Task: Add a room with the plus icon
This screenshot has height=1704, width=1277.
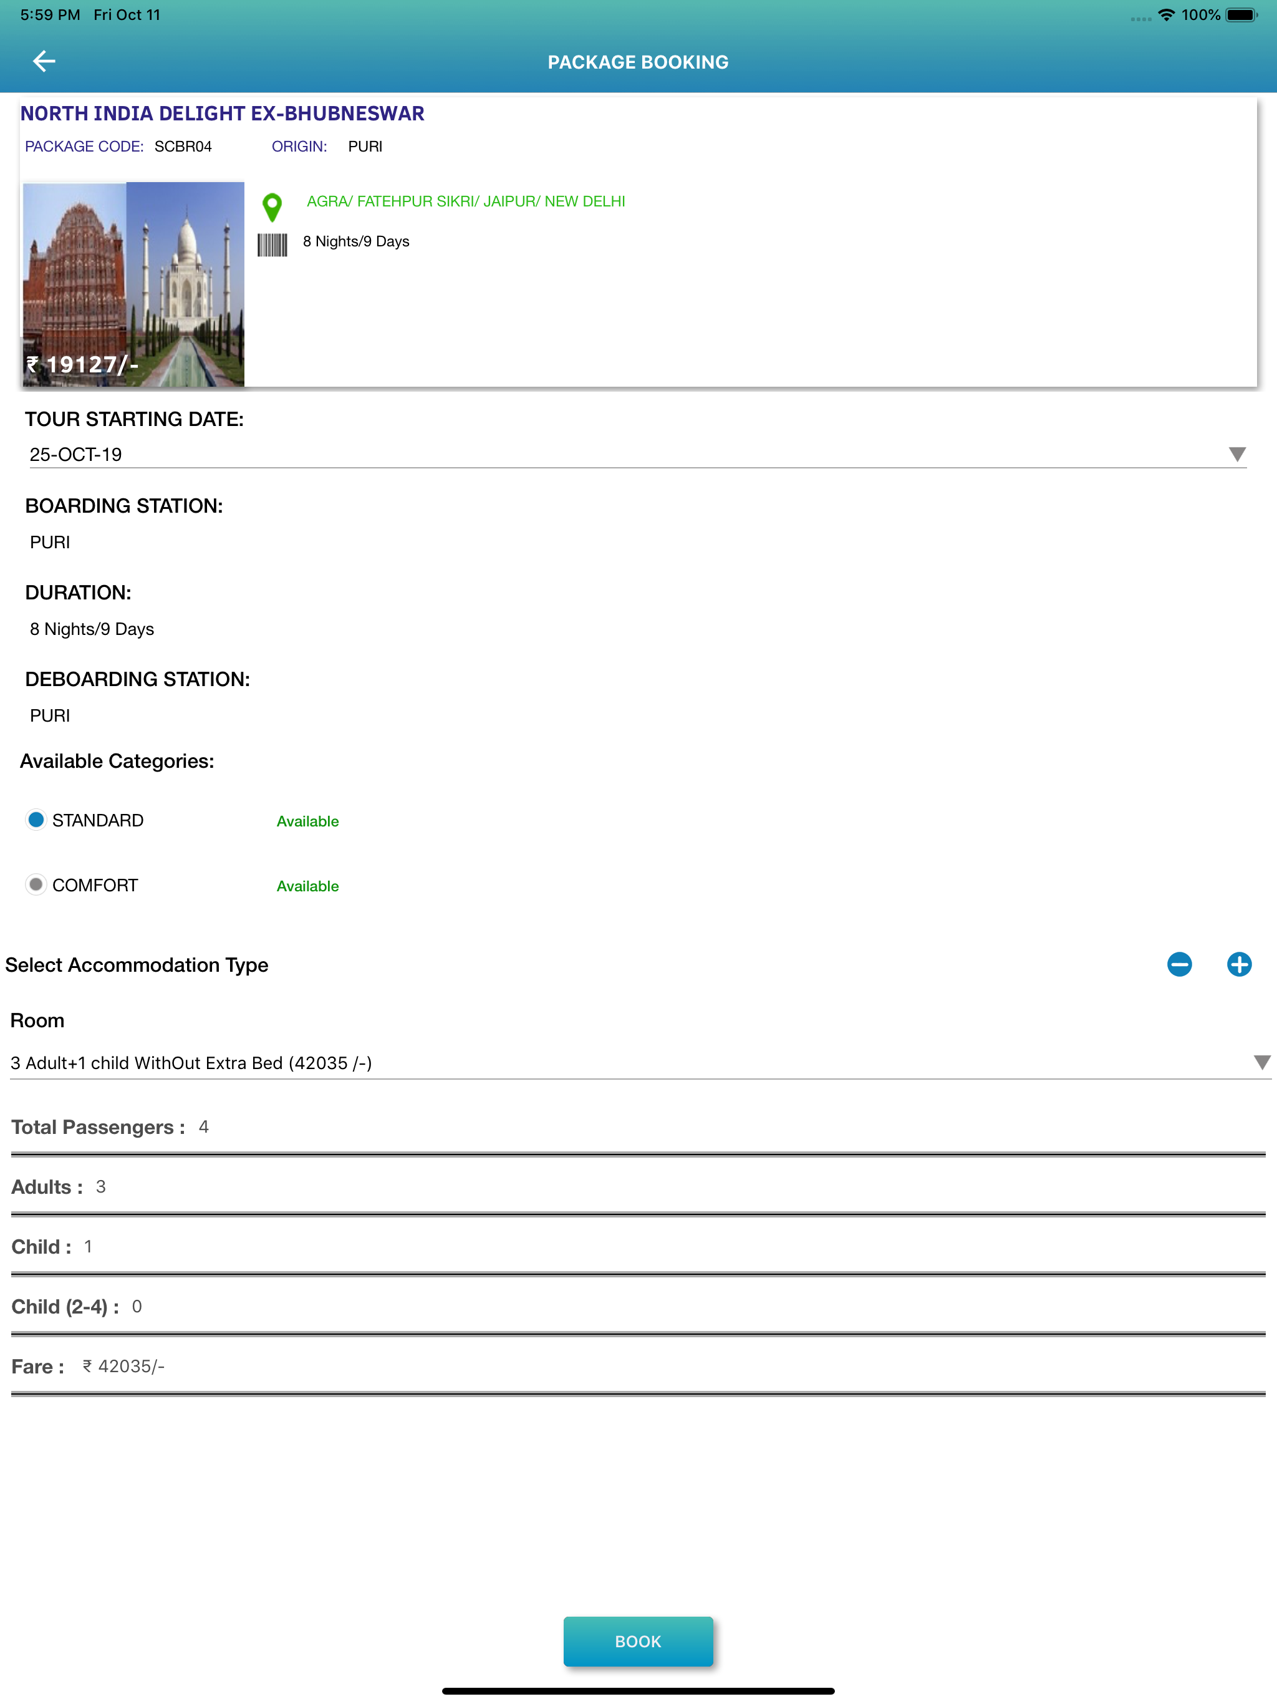Action: (1238, 964)
